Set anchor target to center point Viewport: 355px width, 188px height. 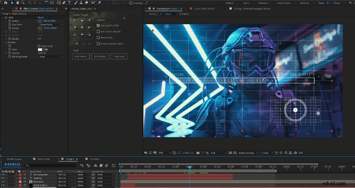pos(82,28)
